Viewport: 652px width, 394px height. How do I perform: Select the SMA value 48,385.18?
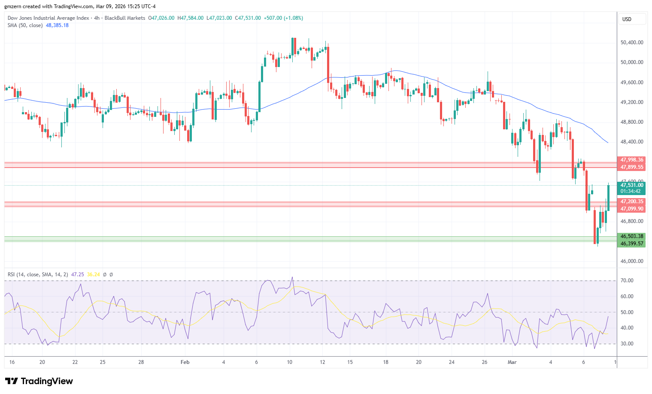[57, 25]
